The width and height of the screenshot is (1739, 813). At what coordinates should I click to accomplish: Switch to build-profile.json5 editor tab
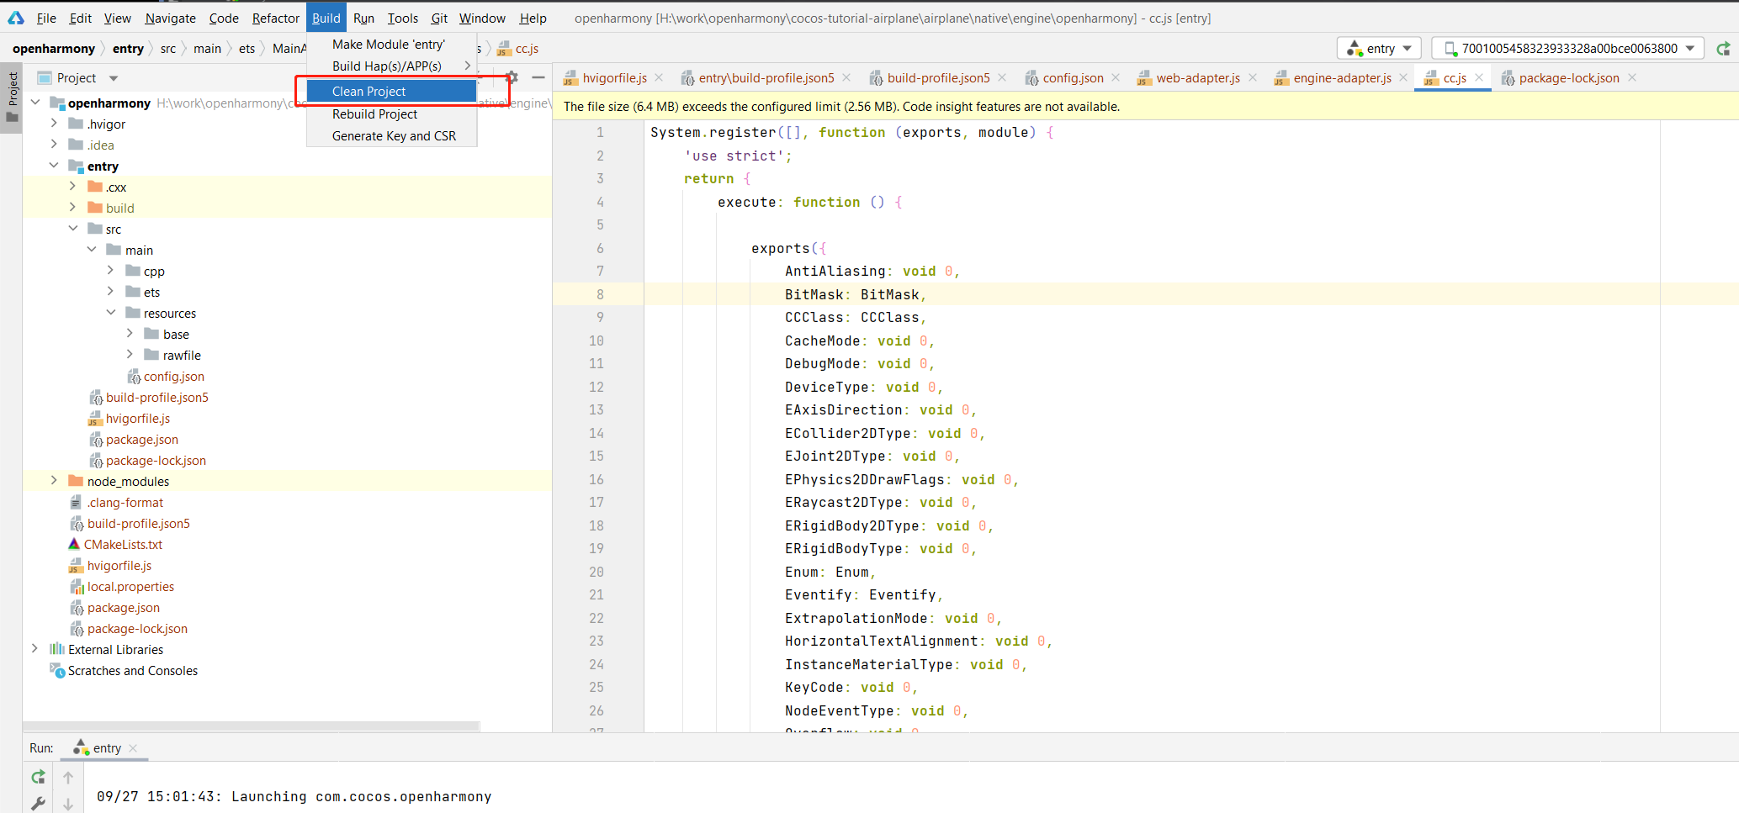point(938,77)
